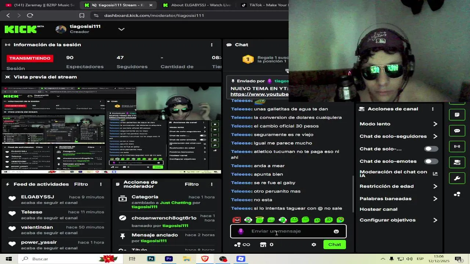Expand Palabras baneadas settings

click(435, 199)
